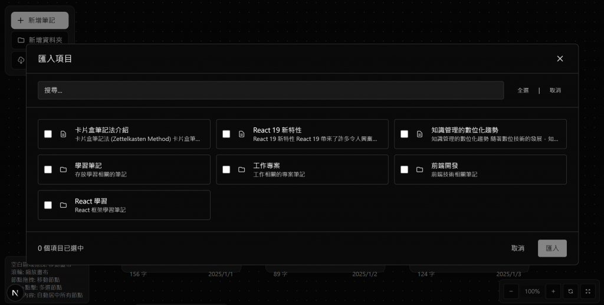Screen dimensions: 604x305
Task: Click the 2025/1/2 date on background card
Action: click(x=365, y=274)
